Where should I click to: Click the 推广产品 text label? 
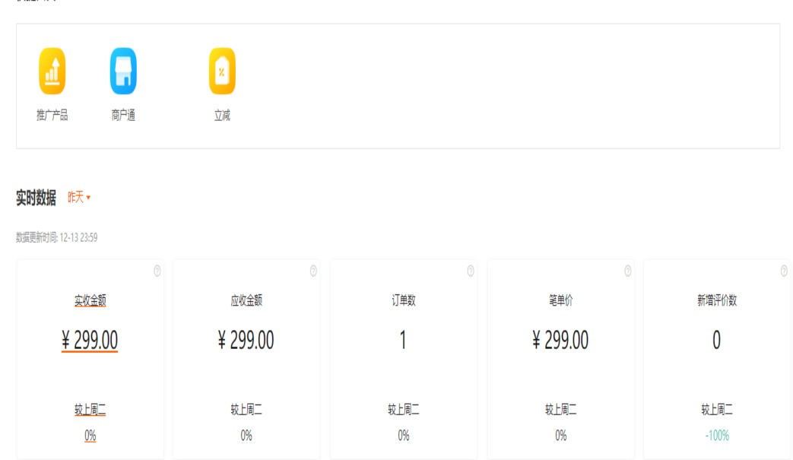click(52, 116)
